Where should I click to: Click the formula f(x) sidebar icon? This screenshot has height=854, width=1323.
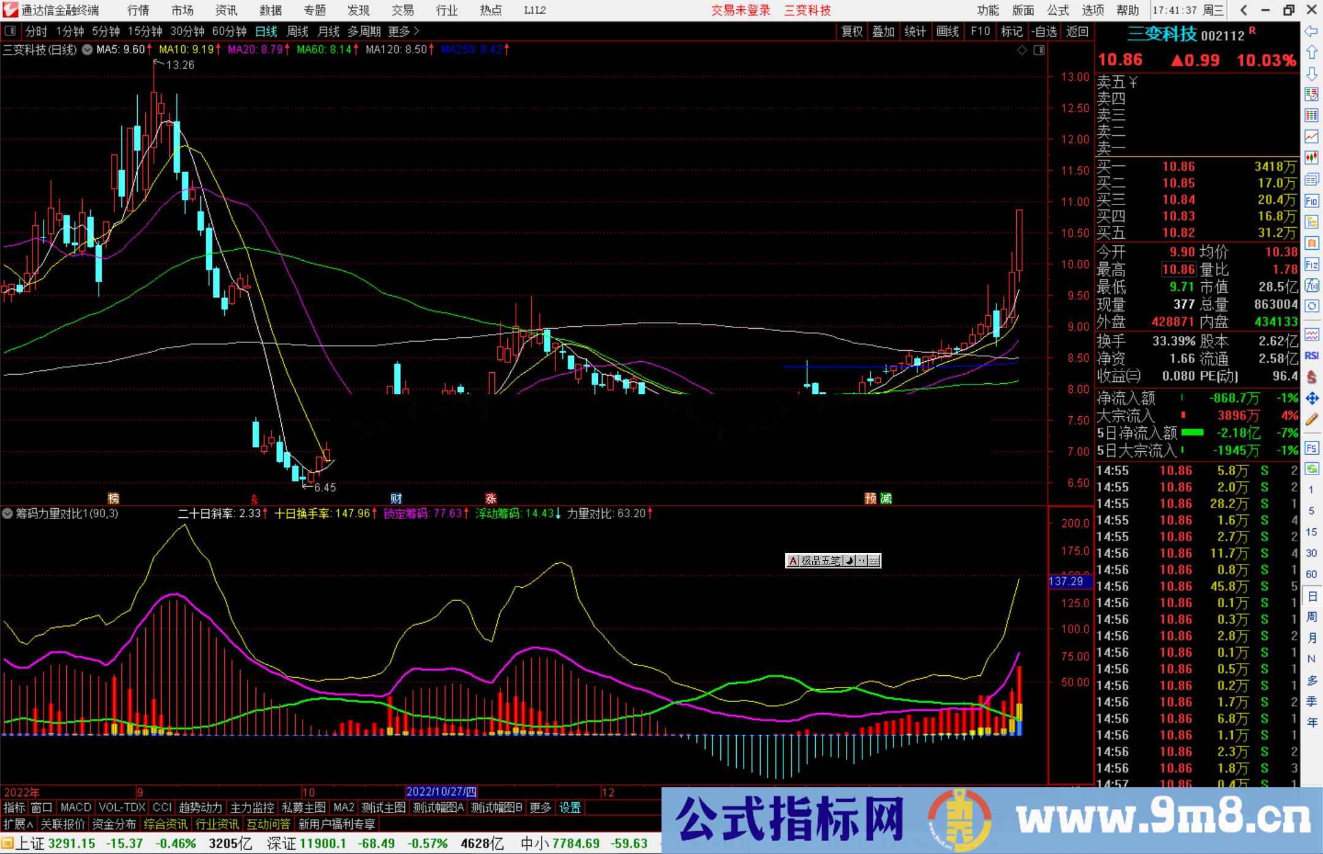coord(1311,285)
